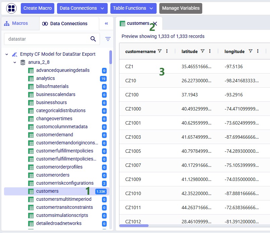
Task: Click the longitude column header
Action: click(234, 51)
